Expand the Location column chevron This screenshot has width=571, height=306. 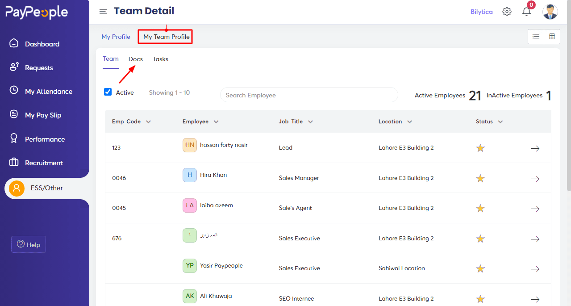(x=409, y=122)
